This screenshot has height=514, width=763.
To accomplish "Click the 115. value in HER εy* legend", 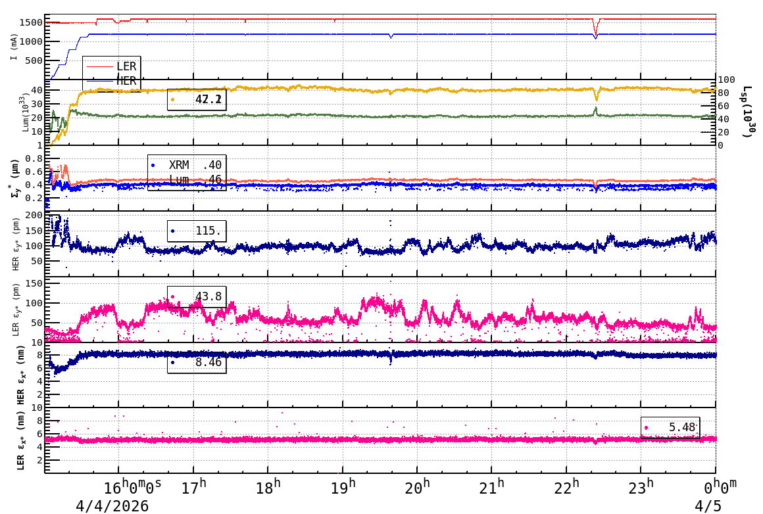I will [209, 231].
